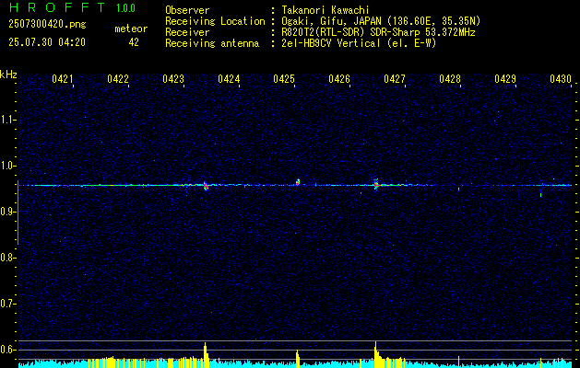Screen dimensions: 580x368
Task: Click frequency axis label 0.8
Action: [x=7, y=258]
